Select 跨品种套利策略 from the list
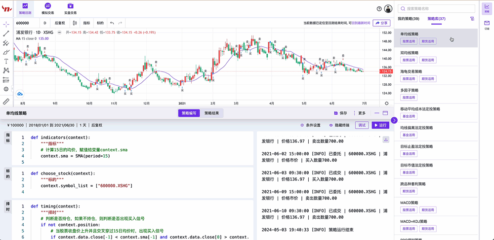Viewport: 494px width, 240px height. 436,188
